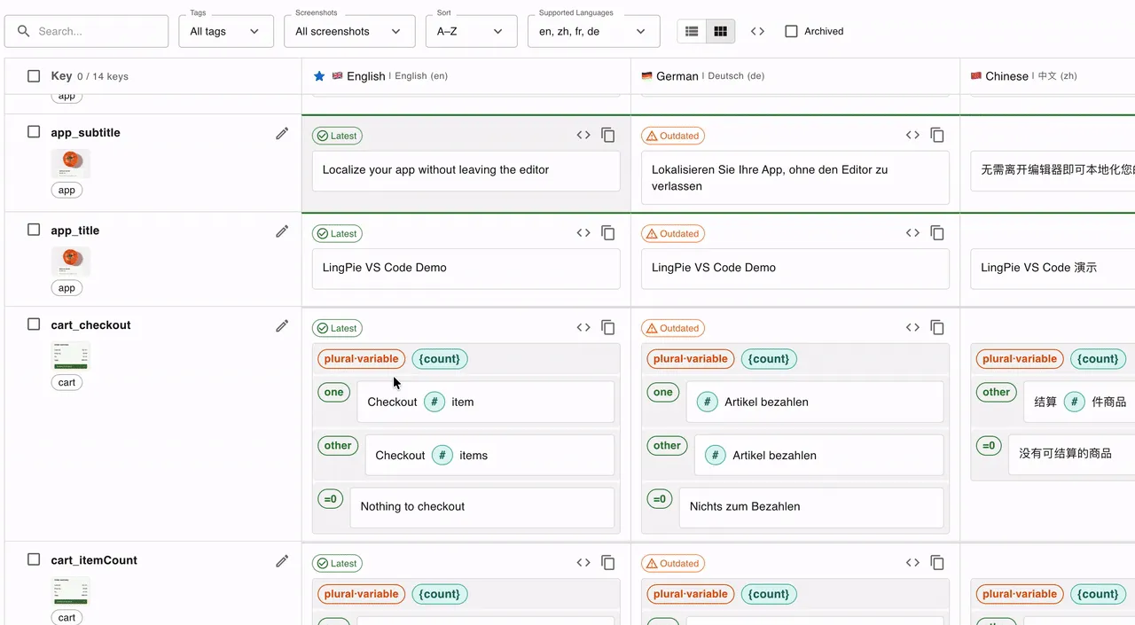Viewport: 1135px width, 625px height.
Task: Edit English text "Localize your app without leaving the editor"
Action: [466, 170]
